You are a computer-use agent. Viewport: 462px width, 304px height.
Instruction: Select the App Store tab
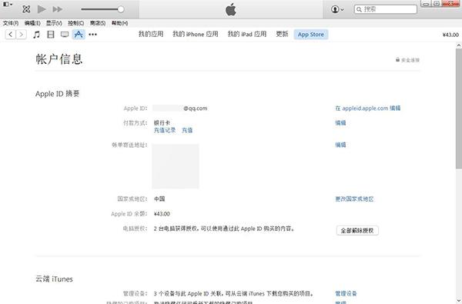311,35
